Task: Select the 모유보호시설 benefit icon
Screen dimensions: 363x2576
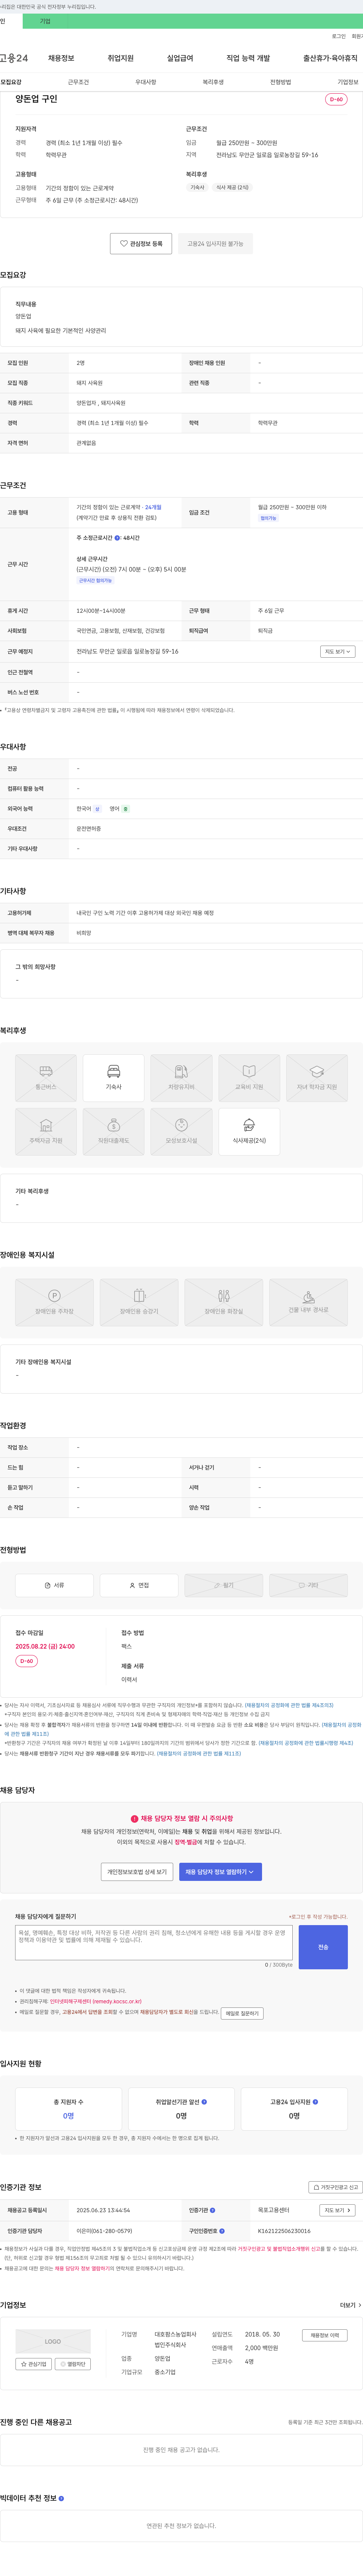Action: click(x=181, y=1132)
